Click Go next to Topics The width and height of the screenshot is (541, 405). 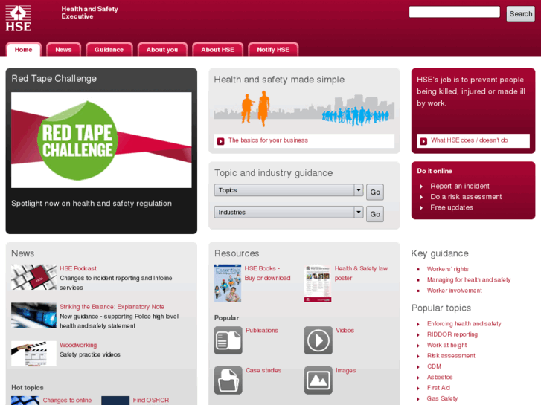click(x=375, y=192)
